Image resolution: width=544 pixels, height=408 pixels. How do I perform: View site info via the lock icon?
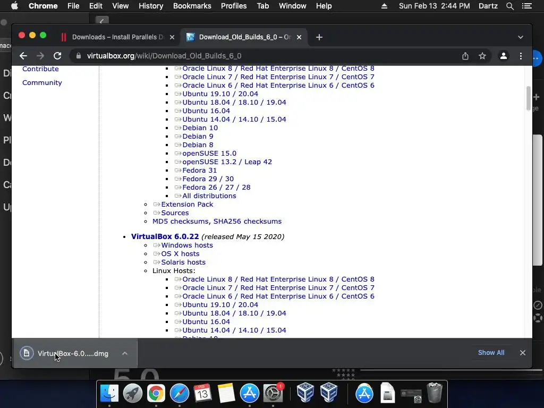click(79, 56)
